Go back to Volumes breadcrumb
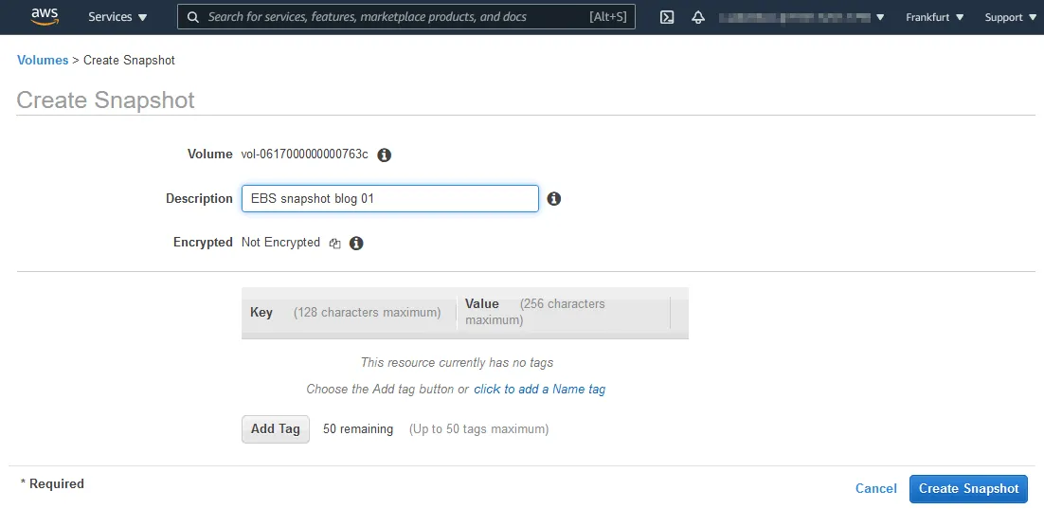The height and width of the screenshot is (509, 1044). (x=43, y=60)
